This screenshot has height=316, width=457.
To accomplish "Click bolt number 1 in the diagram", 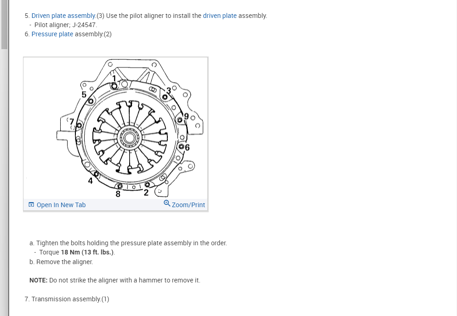I will tap(115, 86).
